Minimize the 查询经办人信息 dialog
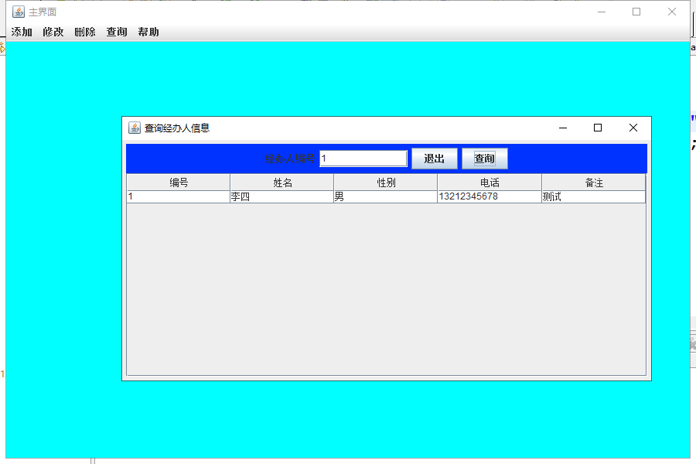The height and width of the screenshot is (464, 696). coord(563,128)
